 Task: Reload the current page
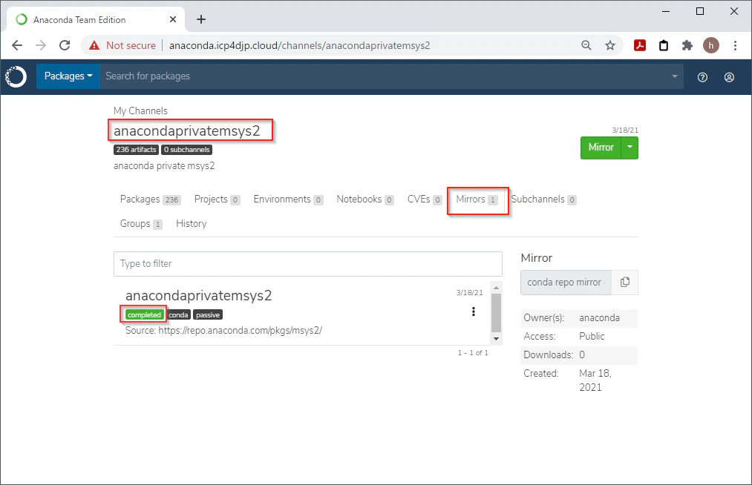pyautogui.click(x=65, y=45)
